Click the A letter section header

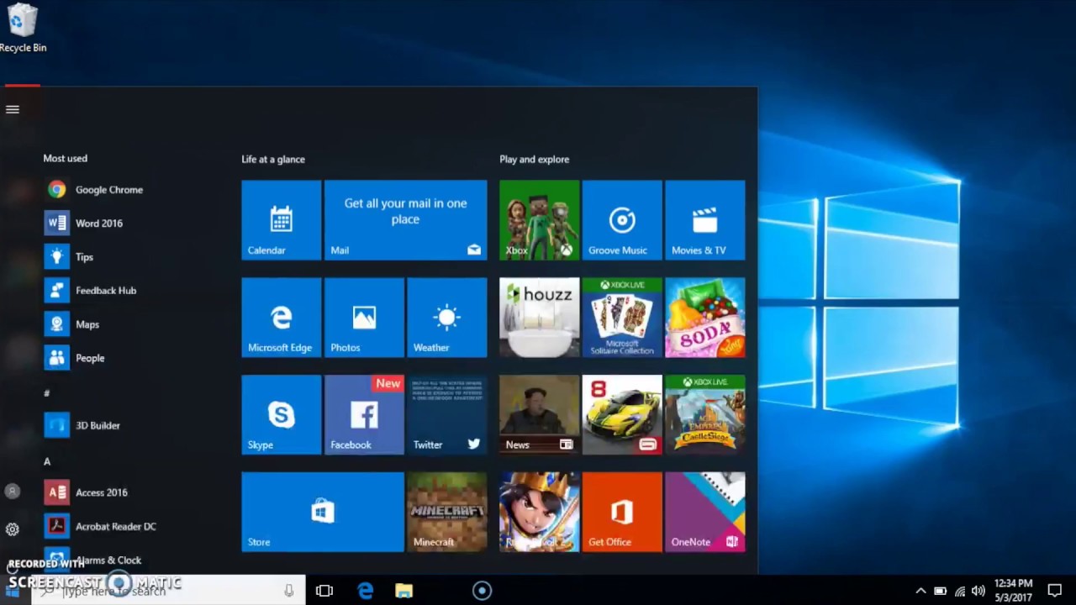click(47, 461)
